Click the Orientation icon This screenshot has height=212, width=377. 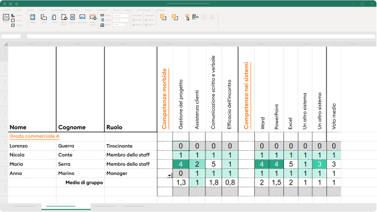44,17
